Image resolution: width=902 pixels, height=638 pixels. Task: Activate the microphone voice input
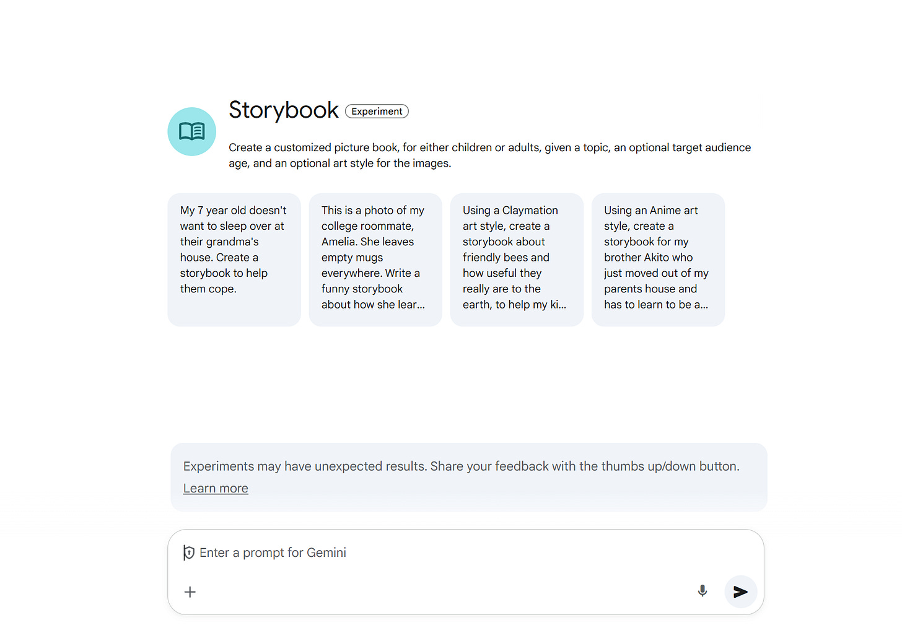coord(702,591)
